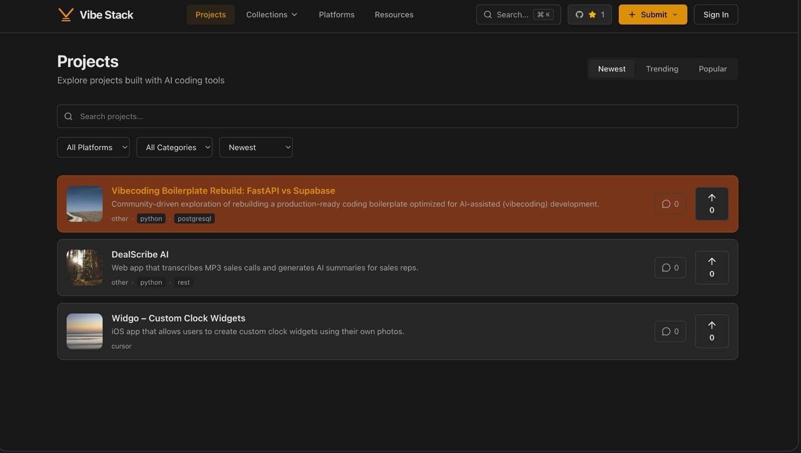Open the DealScribe AI title link
The width and height of the screenshot is (801, 453).
coord(140,254)
